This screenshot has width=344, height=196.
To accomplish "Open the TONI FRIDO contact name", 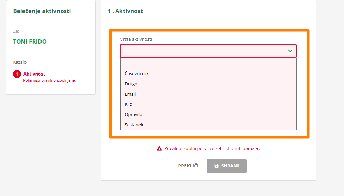I will pyautogui.click(x=30, y=42).
